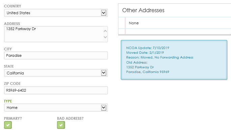The height and width of the screenshot is (139, 231).
Task: Click the Zip Code field
Action: (x=56, y=90)
